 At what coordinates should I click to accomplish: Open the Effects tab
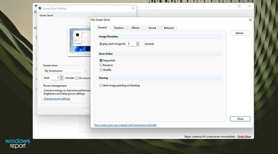click(x=136, y=28)
